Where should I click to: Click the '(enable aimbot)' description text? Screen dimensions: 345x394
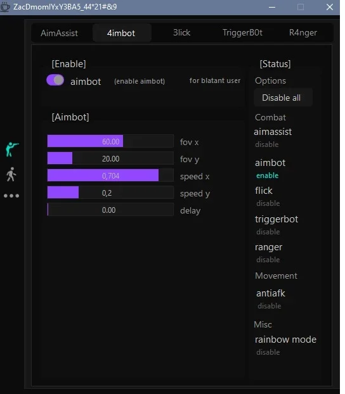(x=140, y=81)
